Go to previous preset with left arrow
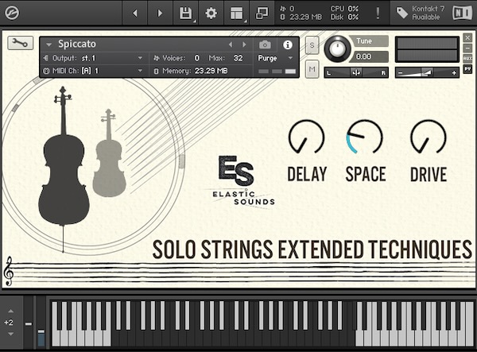This screenshot has height=352, width=477. point(231,44)
